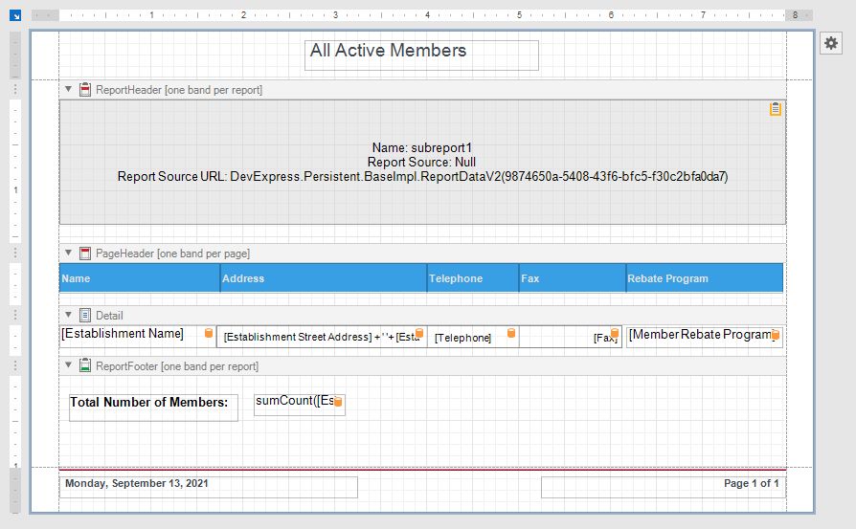Viewport: 856px width, 529px height.
Task: Click the subreport clipboard icon in ReportHeader
Action: click(776, 110)
